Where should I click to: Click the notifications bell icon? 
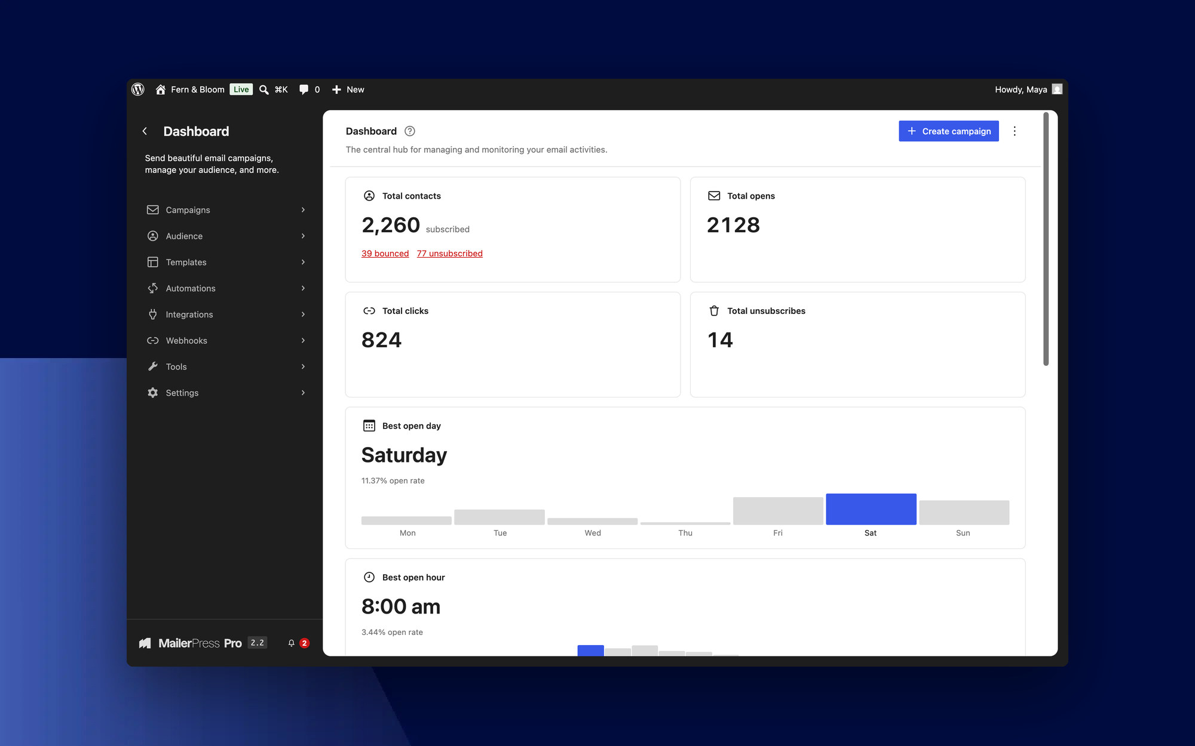point(291,643)
